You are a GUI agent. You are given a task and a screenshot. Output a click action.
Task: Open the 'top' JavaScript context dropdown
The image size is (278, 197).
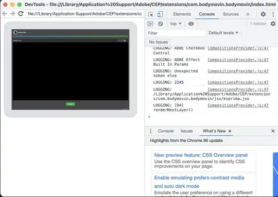176,24
